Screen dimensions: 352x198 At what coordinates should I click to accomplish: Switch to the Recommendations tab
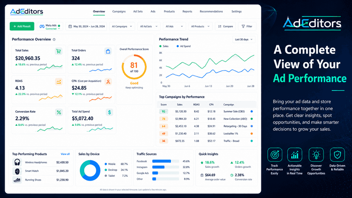pyautogui.click(x=211, y=11)
